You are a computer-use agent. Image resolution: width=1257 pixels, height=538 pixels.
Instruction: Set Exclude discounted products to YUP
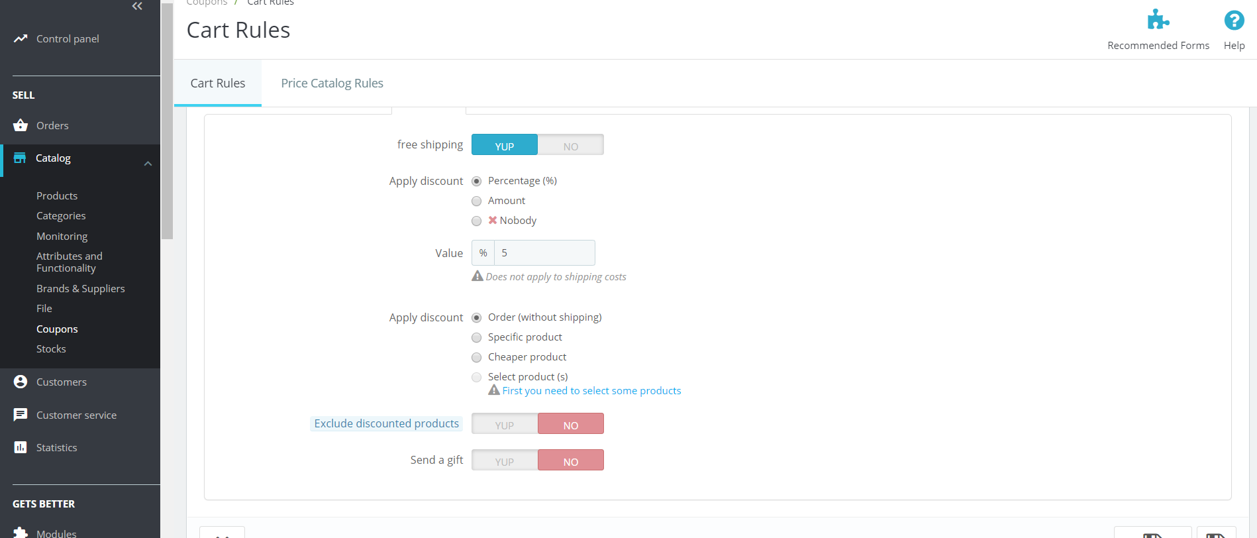(x=505, y=424)
